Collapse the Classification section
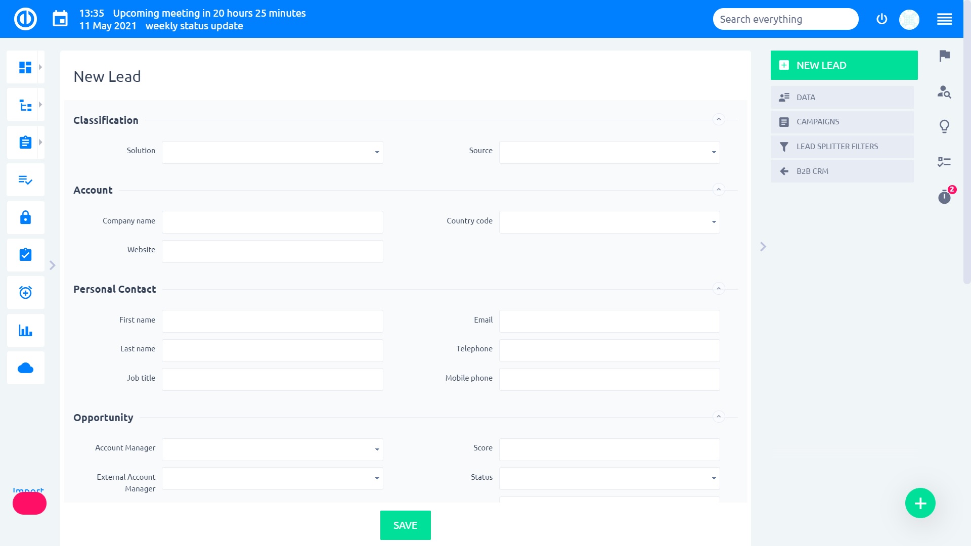The image size is (971, 546). [x=719, y=119]
